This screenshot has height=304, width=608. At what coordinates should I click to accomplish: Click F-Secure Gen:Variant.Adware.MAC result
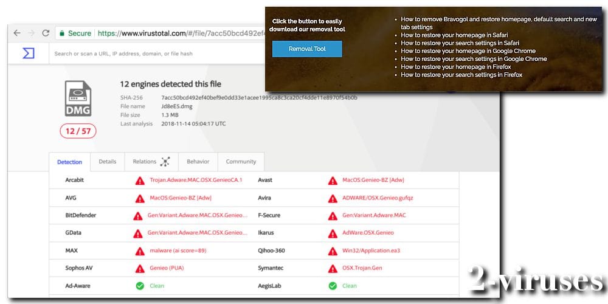pos(374,215)
